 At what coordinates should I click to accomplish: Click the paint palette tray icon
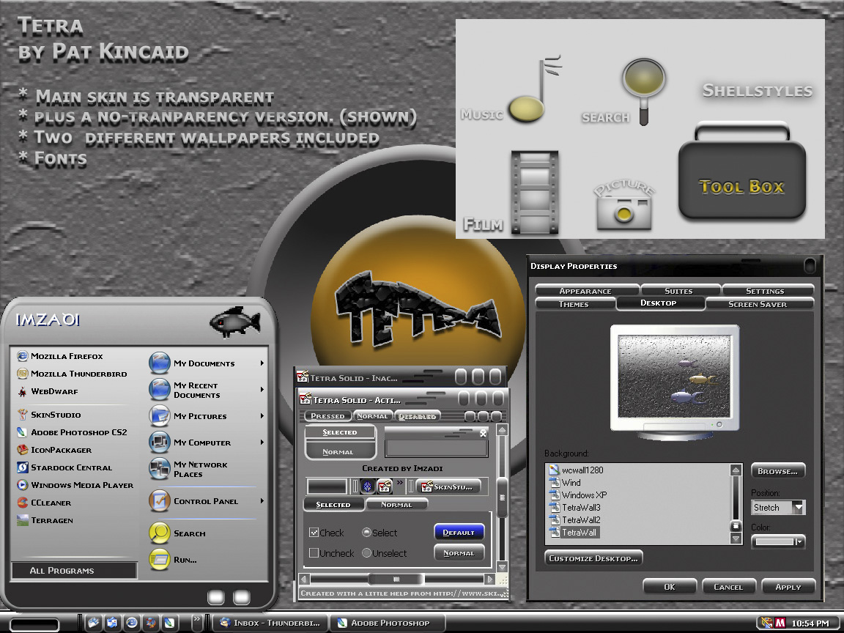click(766, 623)
